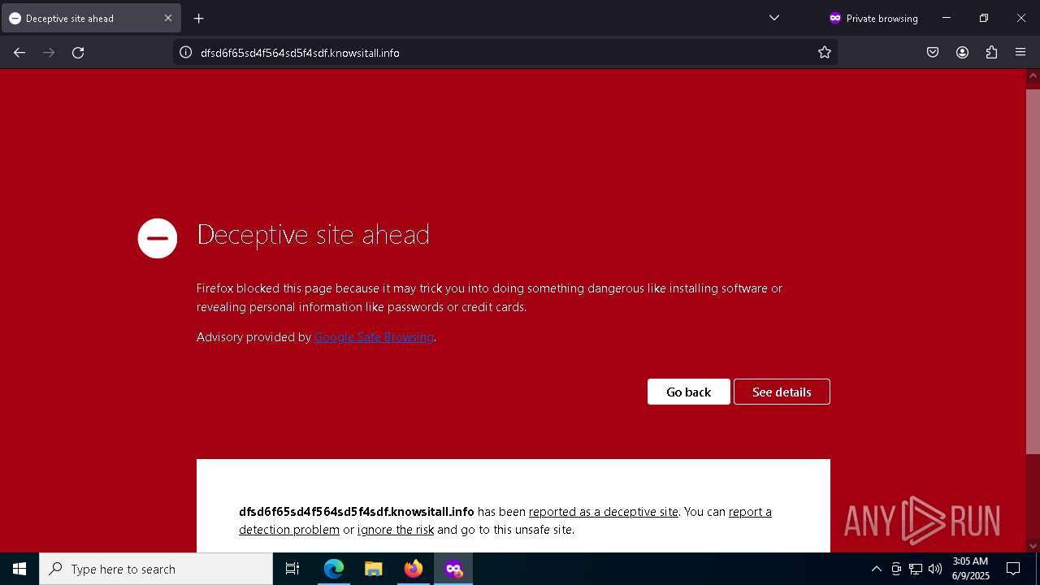Open the volume tray icon

point(935,569)
